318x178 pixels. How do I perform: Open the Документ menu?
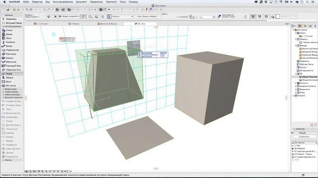(x=81, y=2)
